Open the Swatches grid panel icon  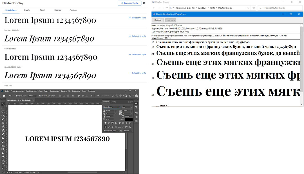click(x=136, y=113)
